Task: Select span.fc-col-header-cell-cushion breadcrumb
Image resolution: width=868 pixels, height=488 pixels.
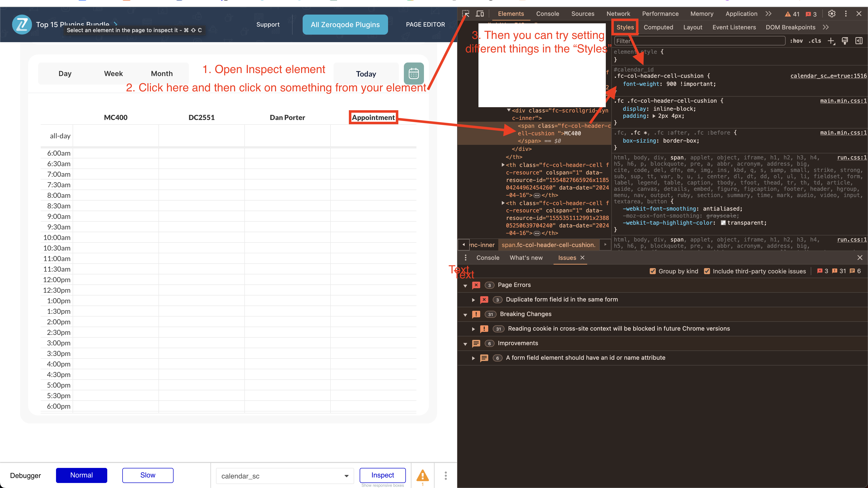Action: [549, 245]
